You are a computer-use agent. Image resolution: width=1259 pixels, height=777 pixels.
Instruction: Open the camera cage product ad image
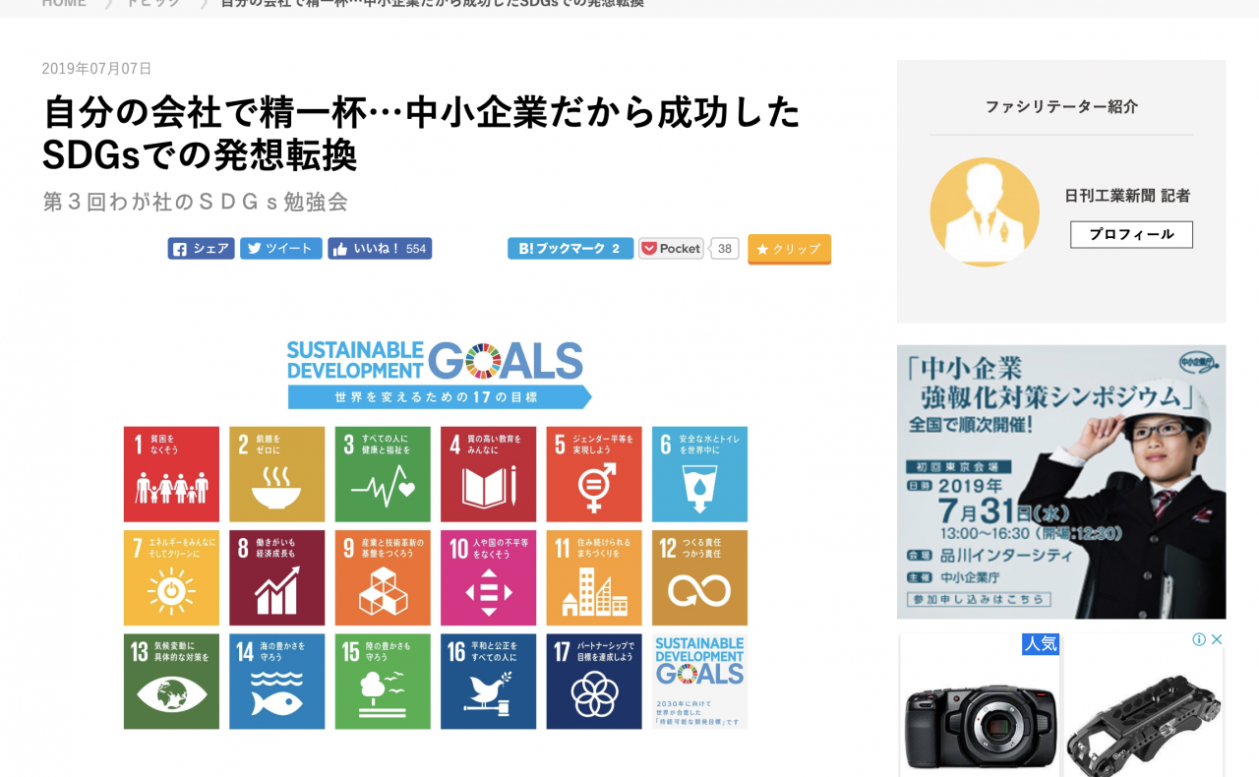(x=1144, y=716)
